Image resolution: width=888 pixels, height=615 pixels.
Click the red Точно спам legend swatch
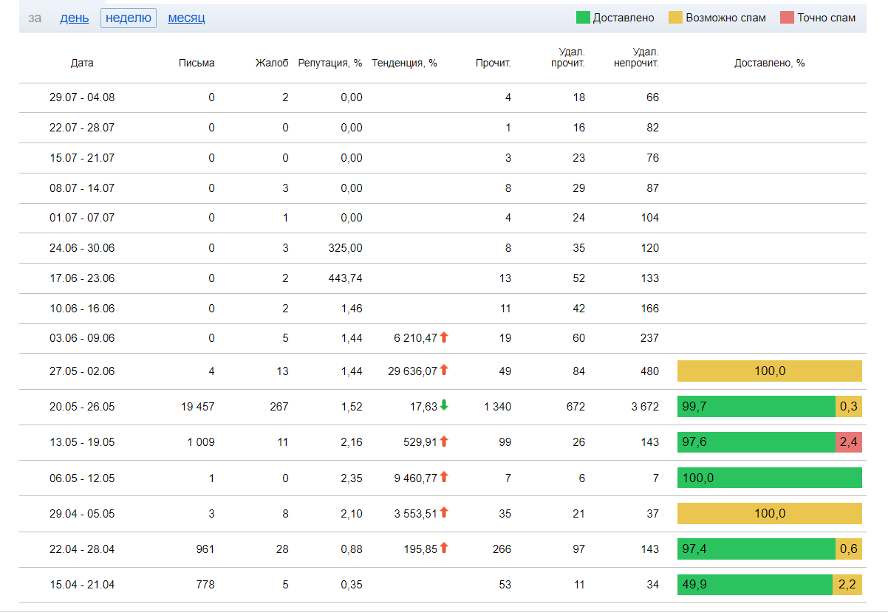point(787,18)
